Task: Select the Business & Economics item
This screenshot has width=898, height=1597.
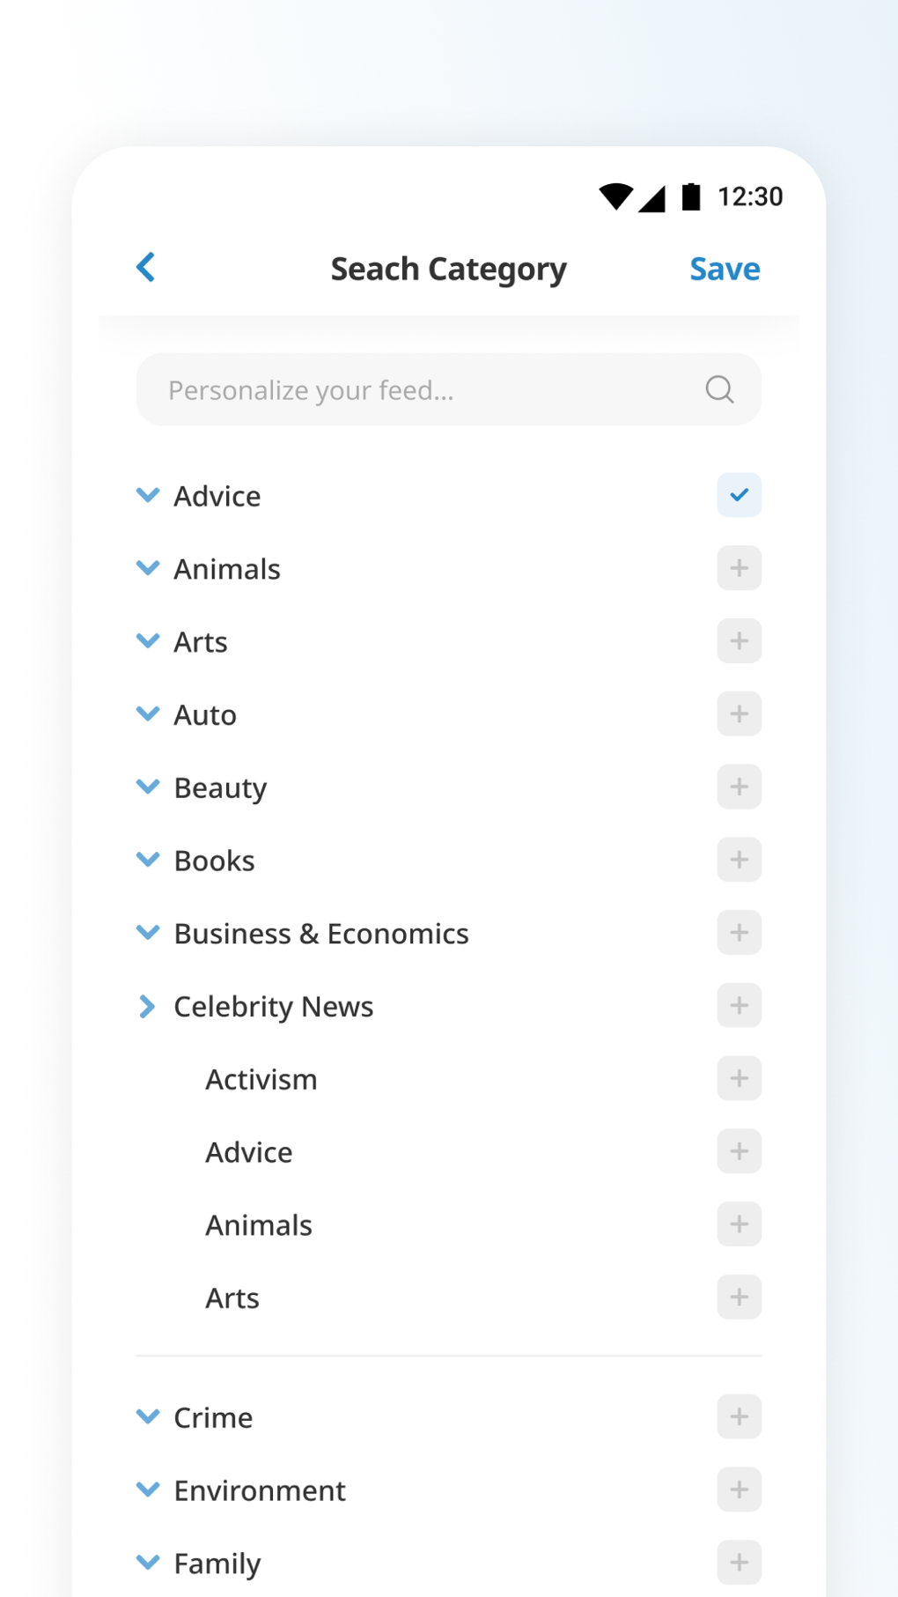Action: pyautogui.click(x=321, y=934)
